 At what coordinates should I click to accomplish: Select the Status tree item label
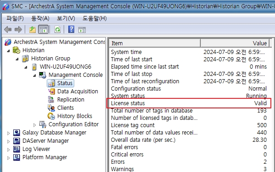click(65, 83)
